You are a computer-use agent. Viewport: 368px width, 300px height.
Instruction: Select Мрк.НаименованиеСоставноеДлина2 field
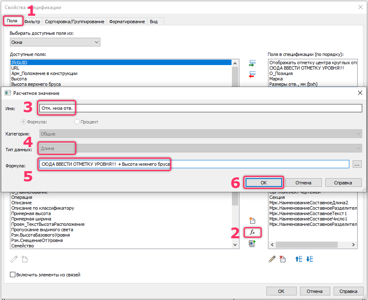(x=312, y=203)
